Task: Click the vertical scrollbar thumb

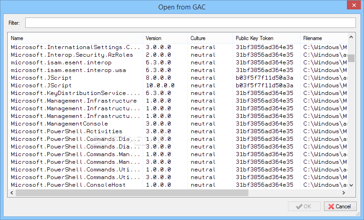Action: point(351,58)
